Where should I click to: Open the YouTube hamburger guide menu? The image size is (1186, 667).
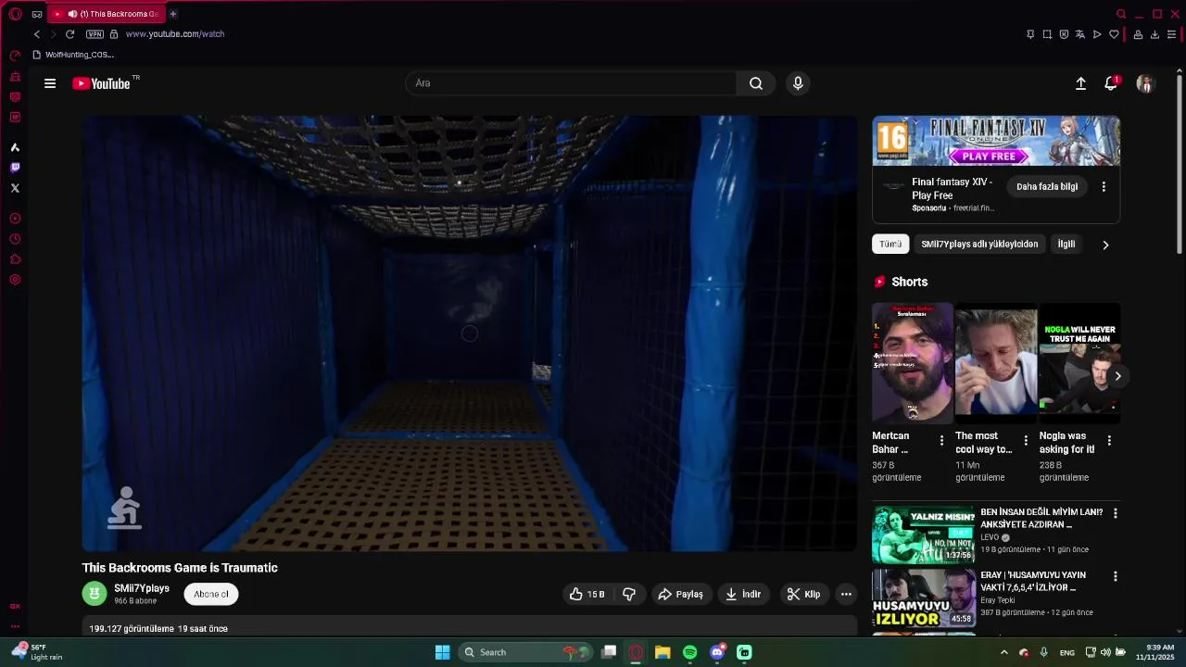[50, 83]
